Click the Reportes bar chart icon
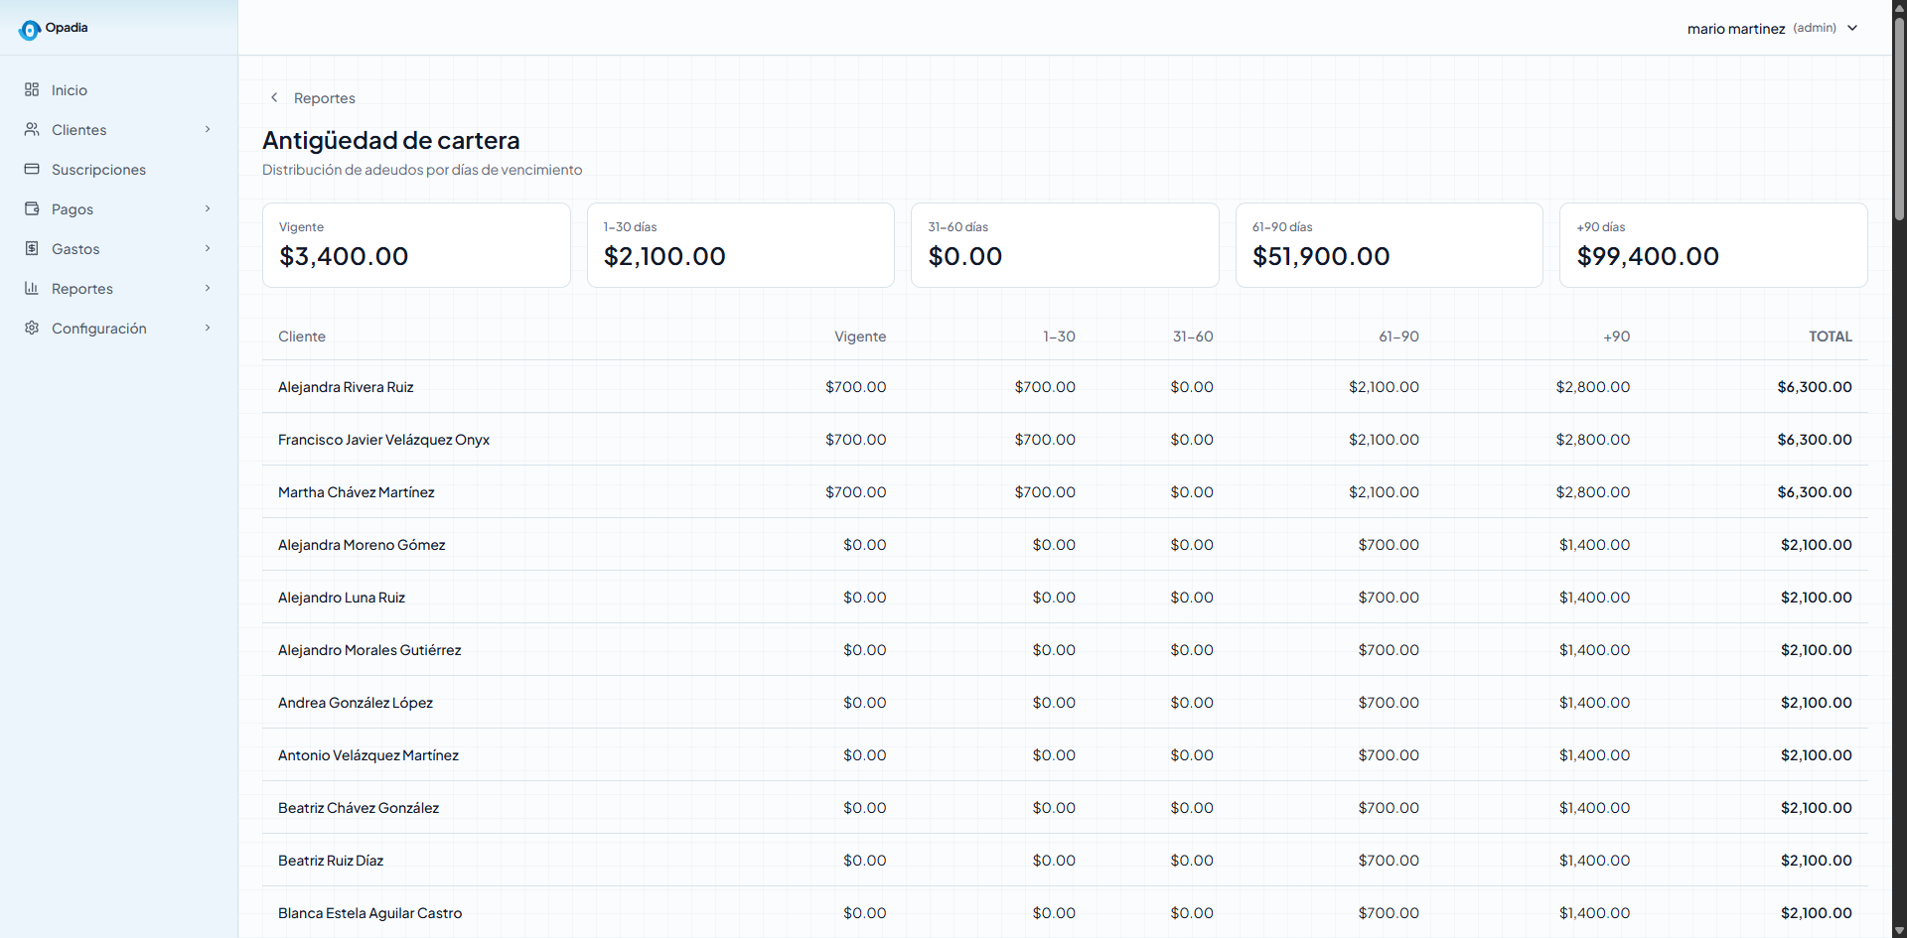Viewport: 1907px width, 938px height. 32,288
